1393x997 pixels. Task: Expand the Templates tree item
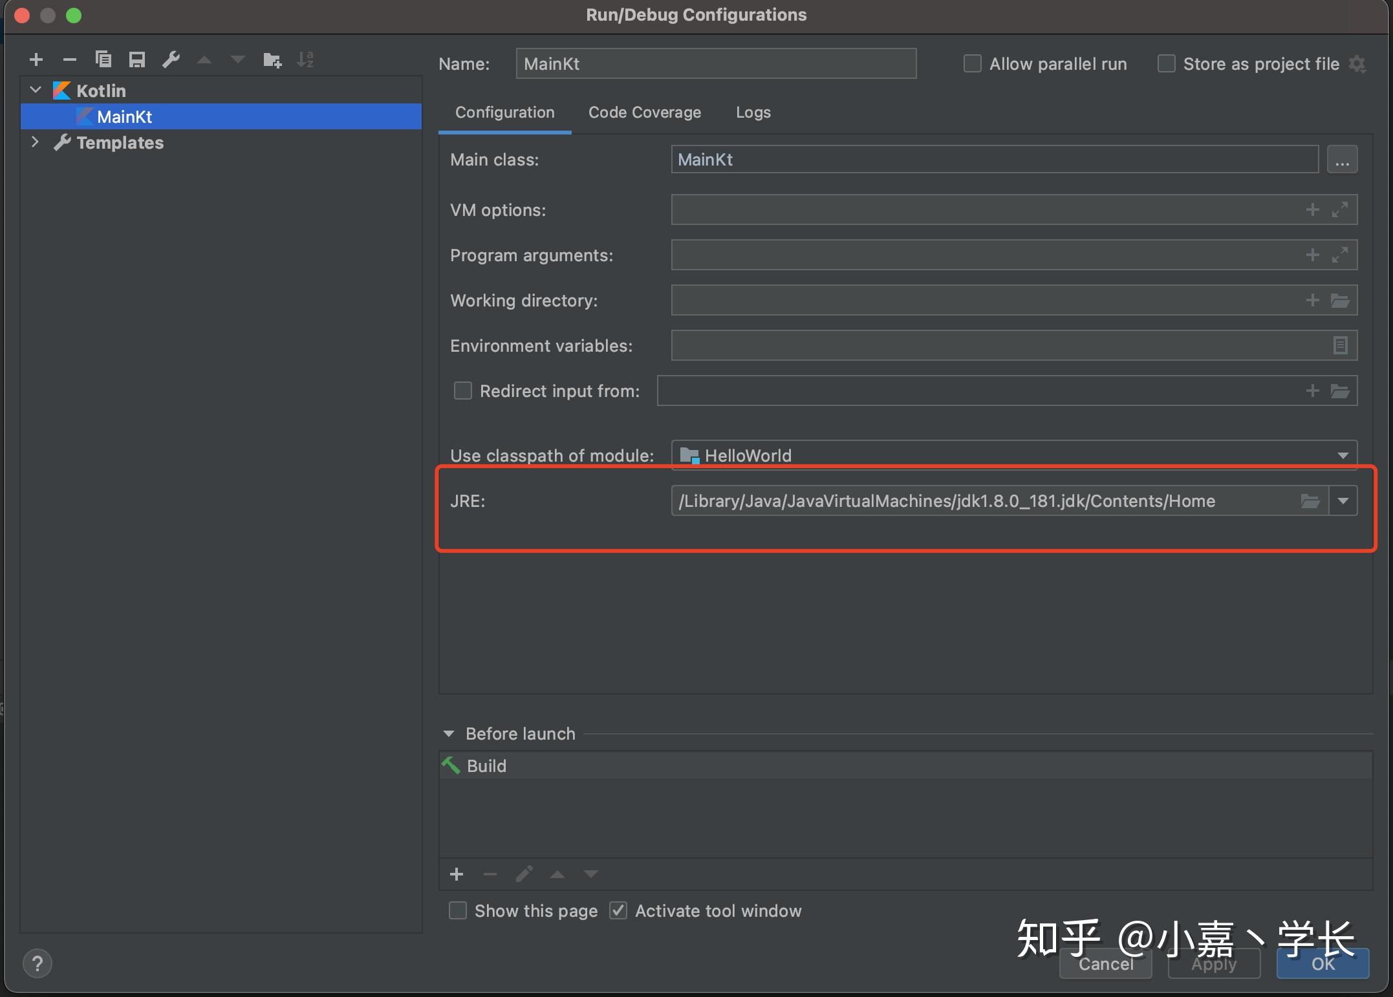coord(36,142)
